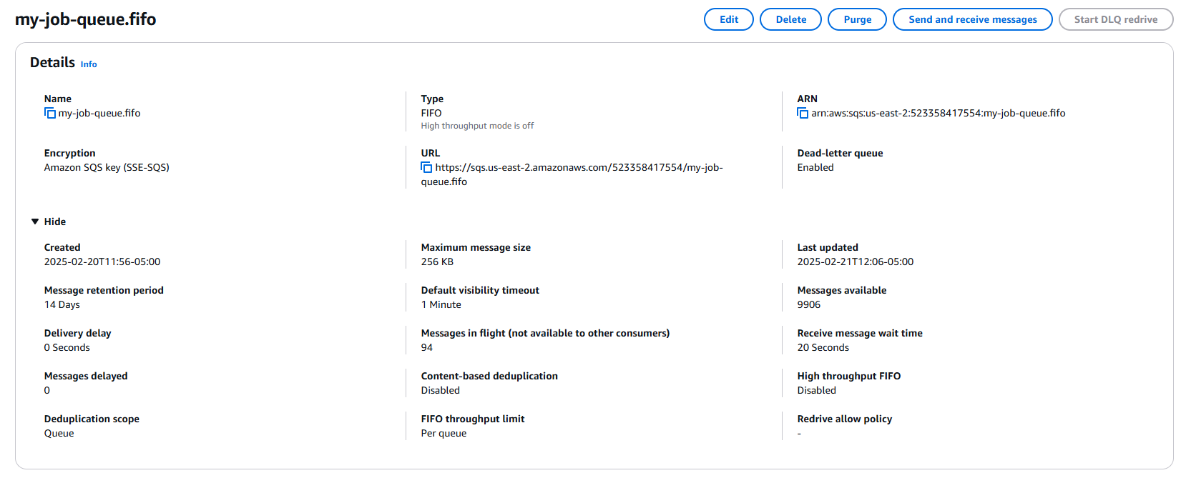Select the Dead-letter queue Enabled value
The image size is (1181, 478).
pyautogui.click(x=815, y=167)
